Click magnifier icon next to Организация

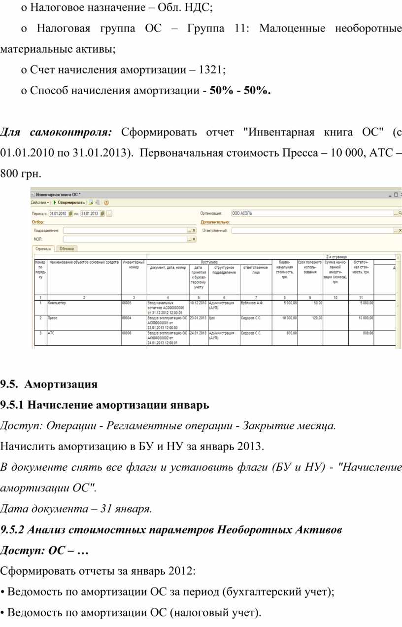click(400, 213)
